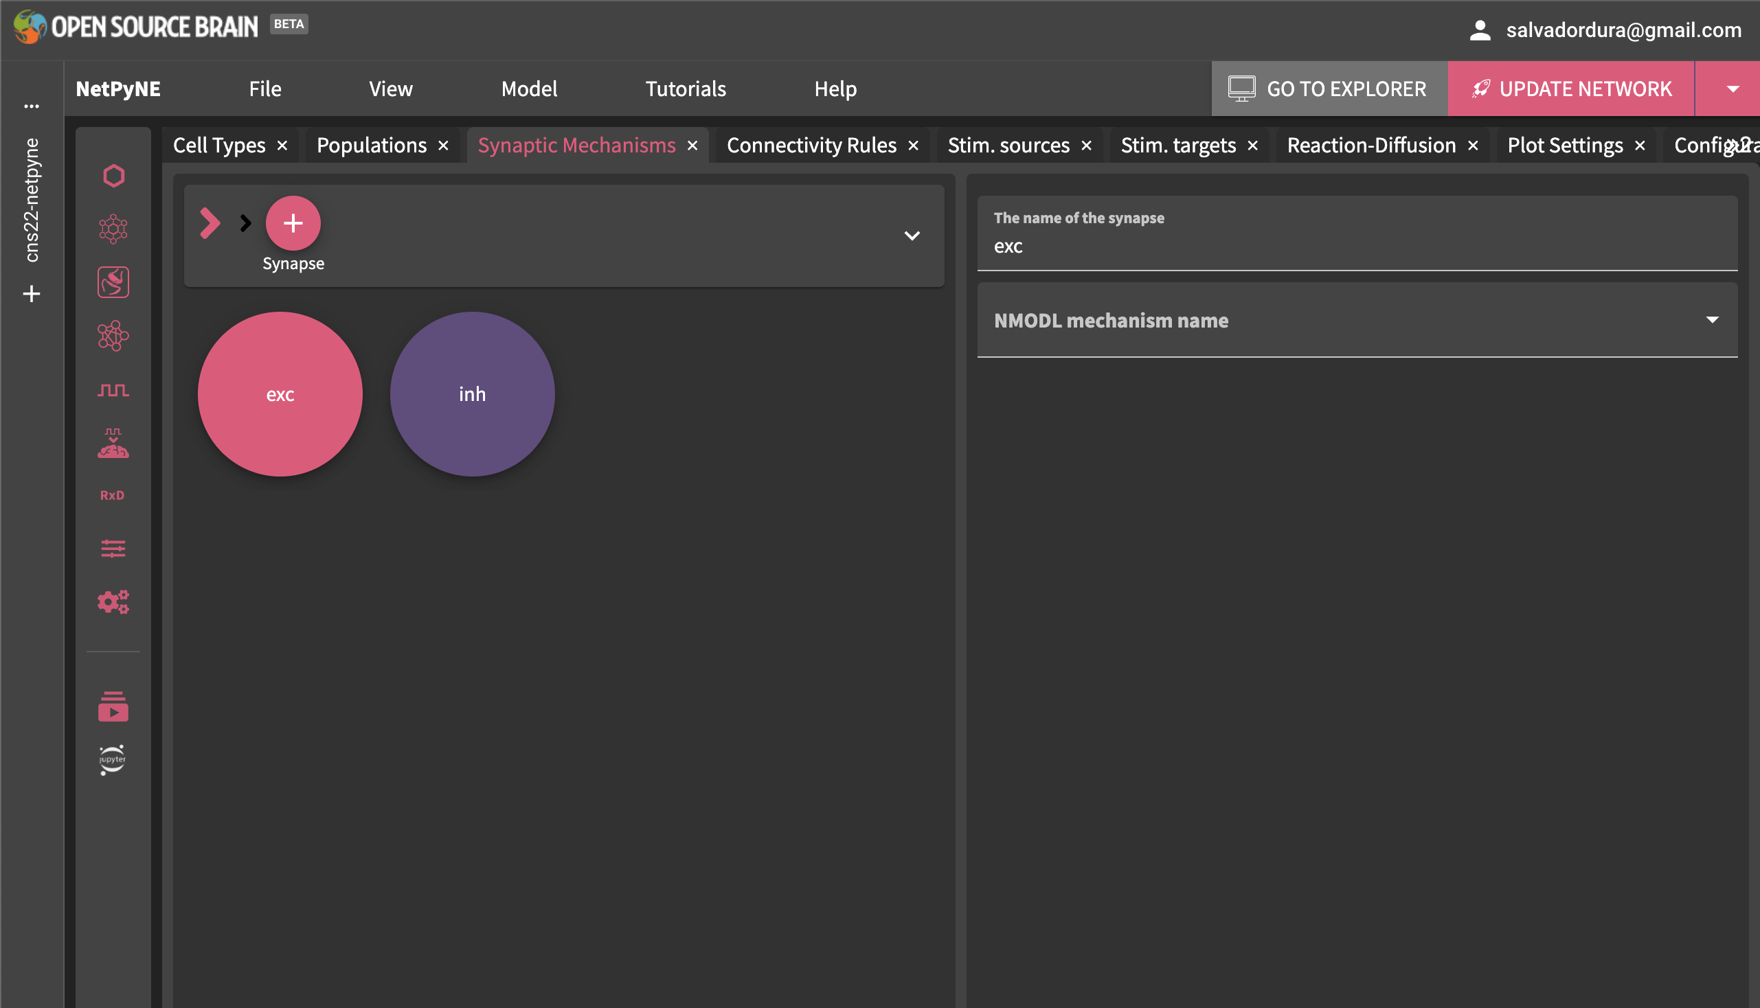Switch to the Populations tab

coord(371,145)
